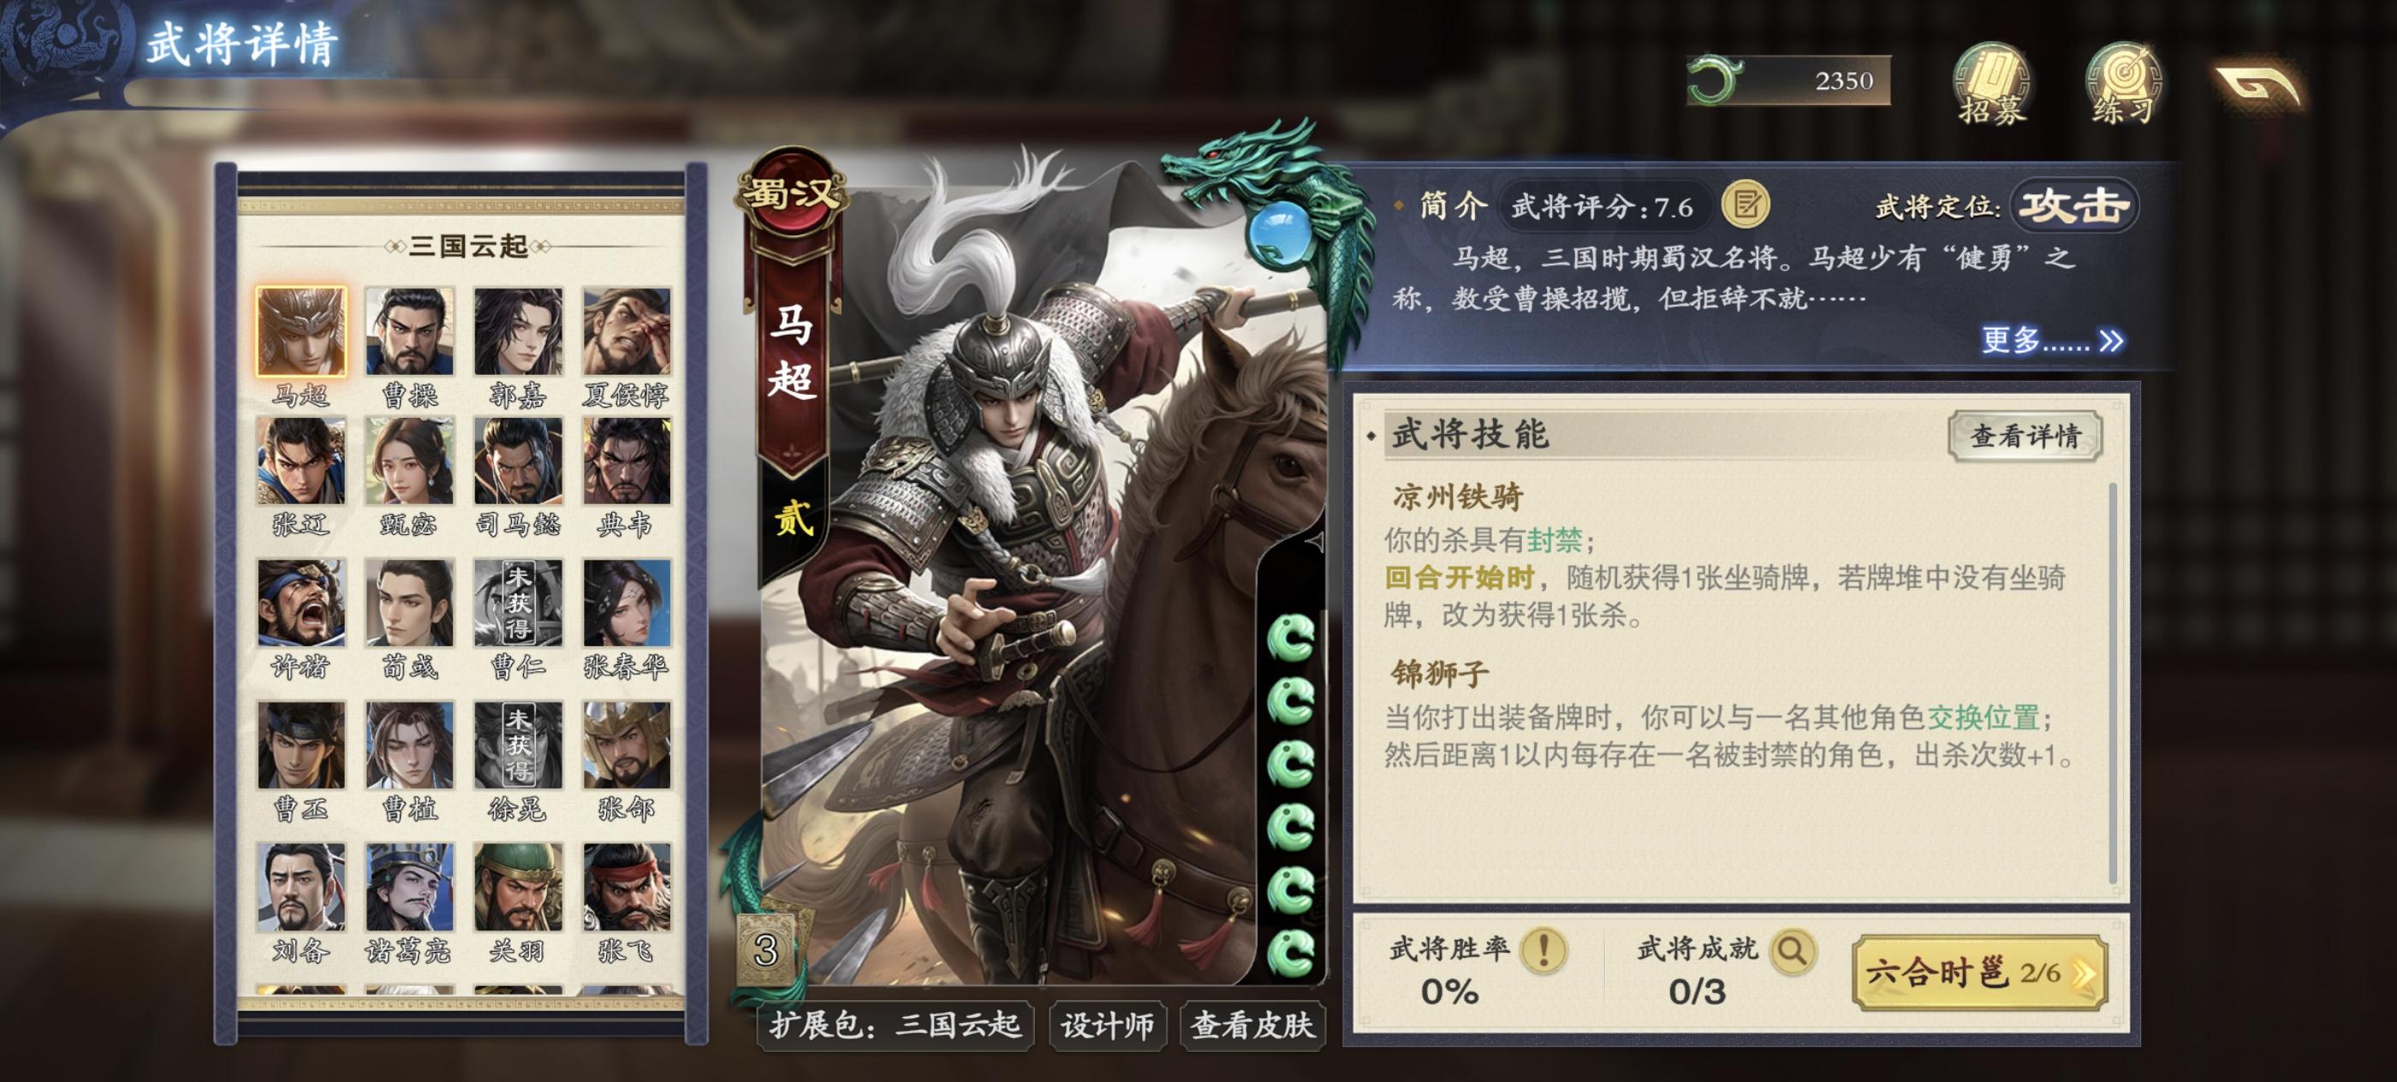The height and width of the screenshot is (1082, 2397).
Task: Click the edit rating icon beside 武将评分
Action: 1746,205
